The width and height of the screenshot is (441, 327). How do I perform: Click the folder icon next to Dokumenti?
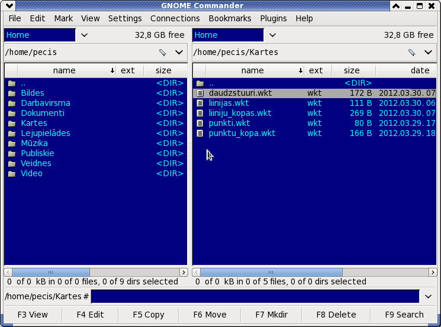click(12, 114)
